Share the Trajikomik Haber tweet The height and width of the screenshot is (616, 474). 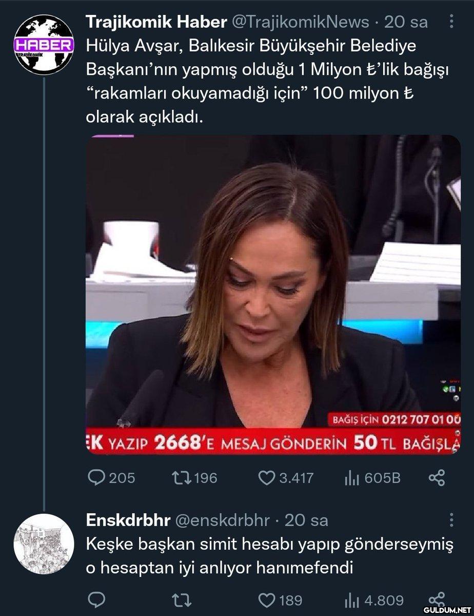[x=436, y=478]
